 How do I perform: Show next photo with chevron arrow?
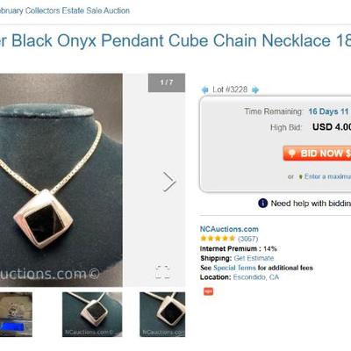click(x=169, y=182)
